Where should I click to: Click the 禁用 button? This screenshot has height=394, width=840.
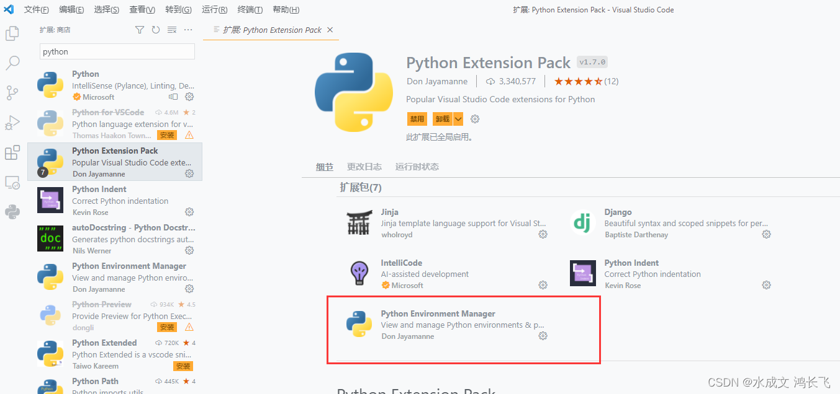click(x=417, y=119)
